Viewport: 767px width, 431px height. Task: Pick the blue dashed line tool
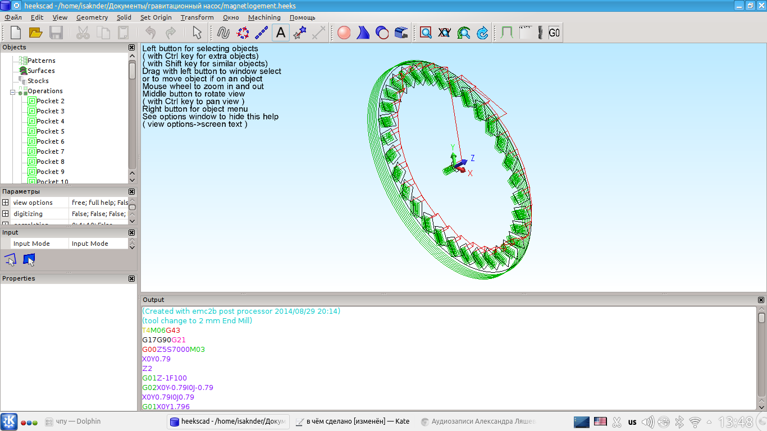[262, 33]
